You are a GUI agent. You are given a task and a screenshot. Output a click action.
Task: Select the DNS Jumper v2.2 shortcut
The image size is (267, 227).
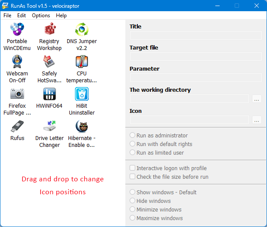82,30
